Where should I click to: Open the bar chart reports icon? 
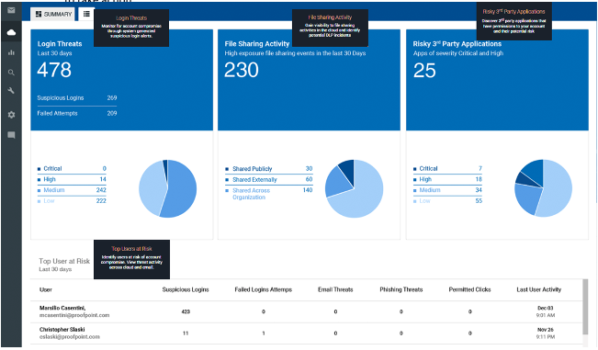pyautogui.click(x=11, y=52)
